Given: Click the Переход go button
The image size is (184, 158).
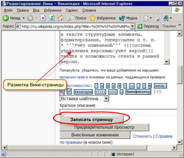Looking at the screenshot, I should tap(148, 26).
